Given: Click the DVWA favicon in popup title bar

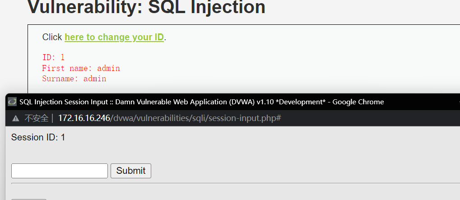Looking at the screenshot, I should click(12, 102).
